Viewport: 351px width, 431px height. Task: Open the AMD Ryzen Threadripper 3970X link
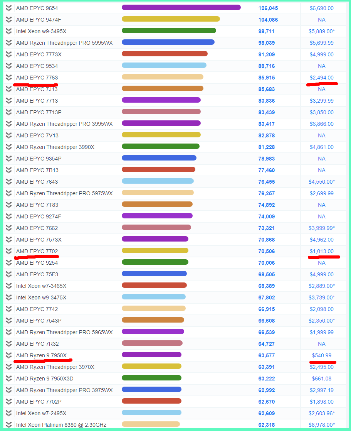(55, 367)
